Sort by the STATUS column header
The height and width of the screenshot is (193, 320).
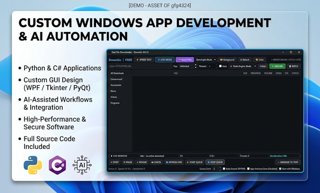295,73
